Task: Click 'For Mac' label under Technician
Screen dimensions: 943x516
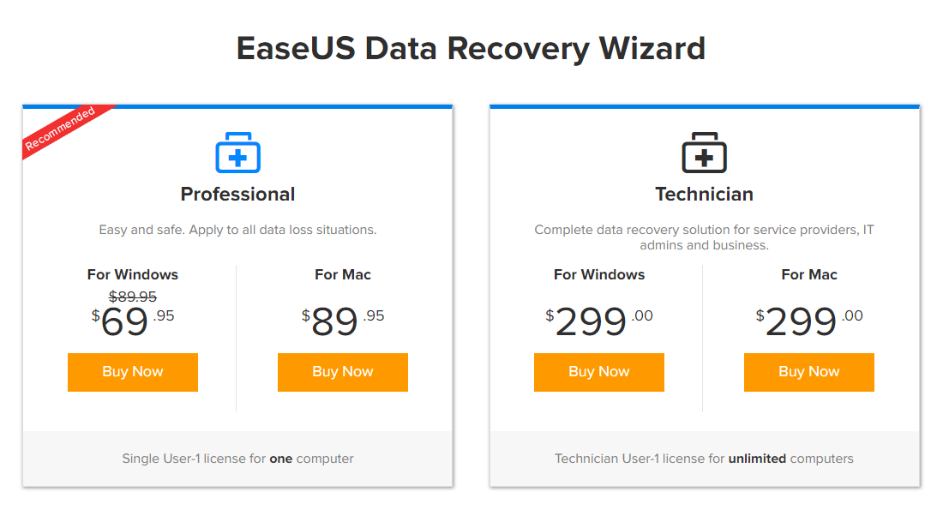Action: pyautogui.click(x=809, y=275)
